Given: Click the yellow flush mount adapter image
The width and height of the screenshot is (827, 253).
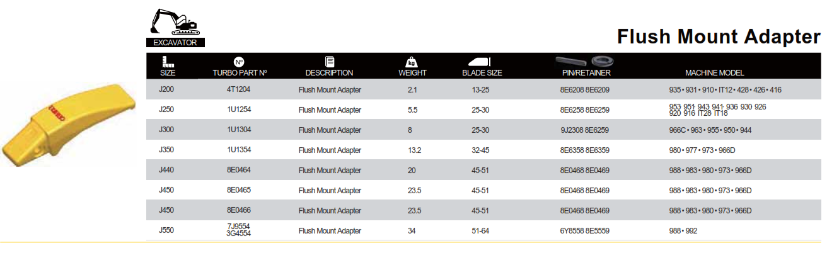Looking at the screenshot, I should coord(69,125).
